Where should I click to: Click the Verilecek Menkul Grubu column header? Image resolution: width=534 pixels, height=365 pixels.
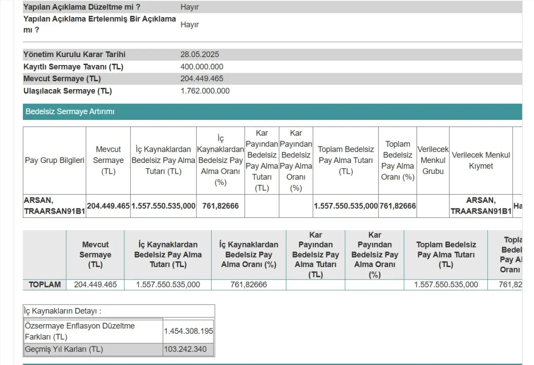433,160
